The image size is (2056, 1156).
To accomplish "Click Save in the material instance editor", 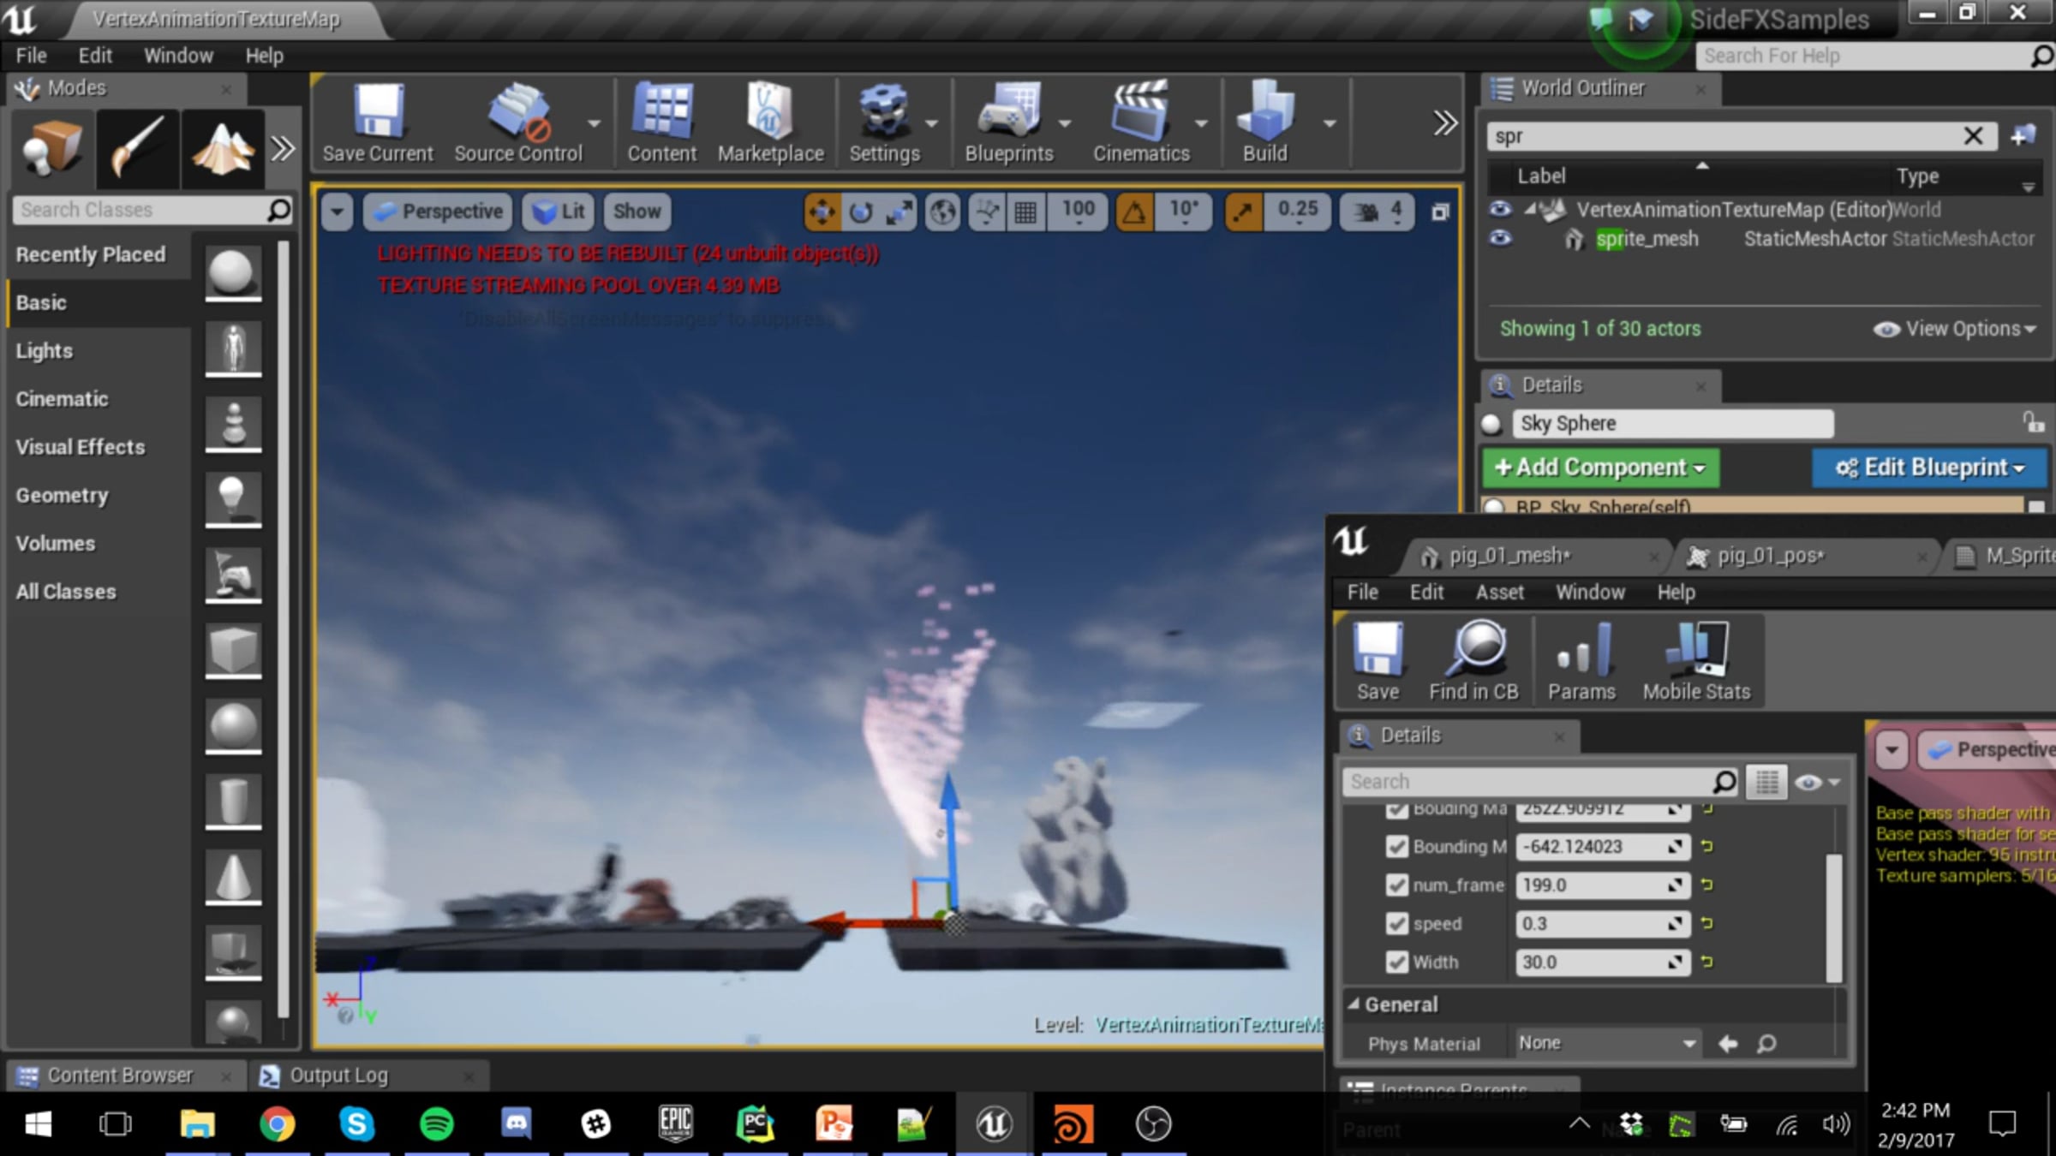I will pos(1378,661).
